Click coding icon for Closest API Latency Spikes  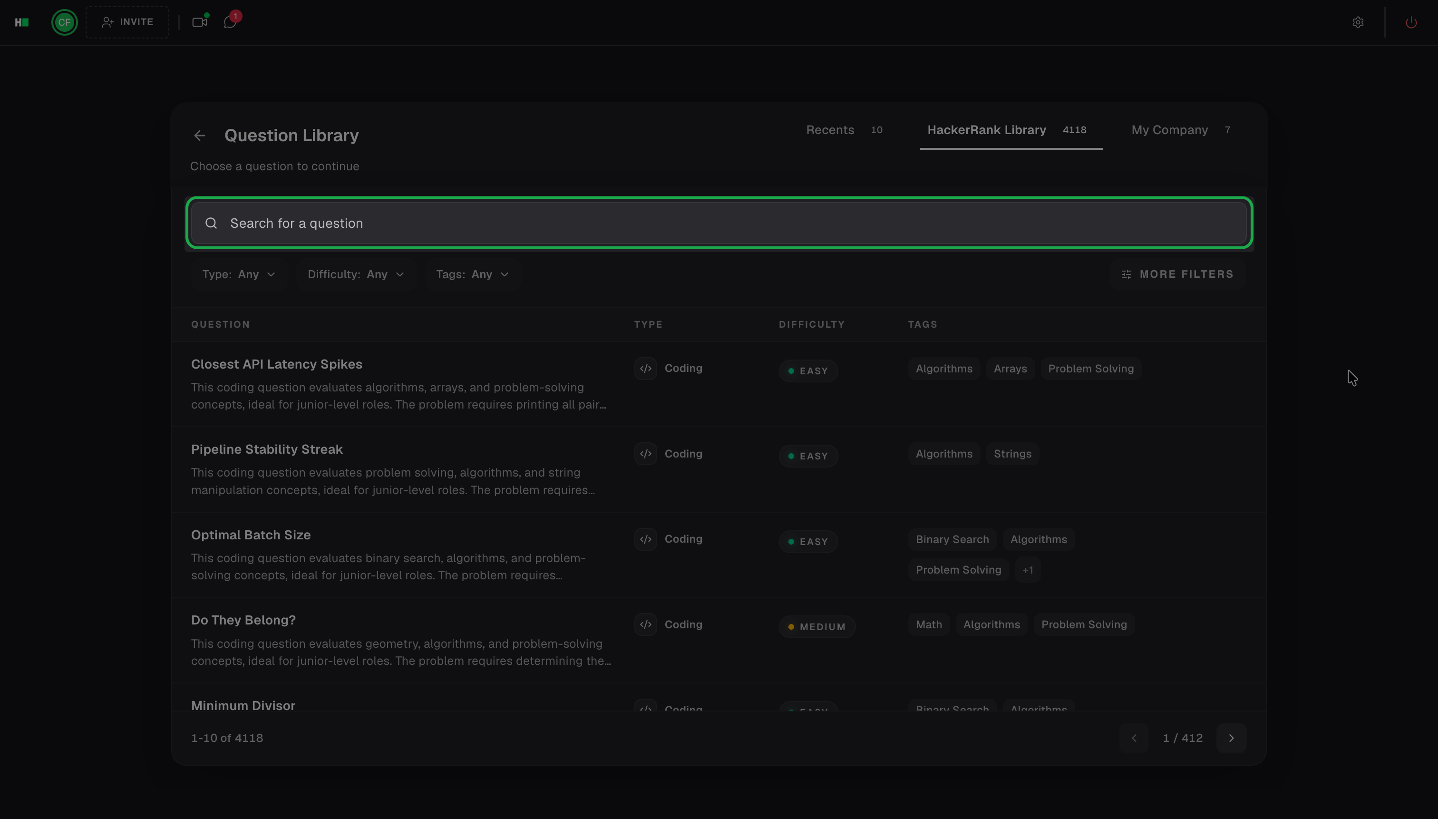tap(646, 369)
